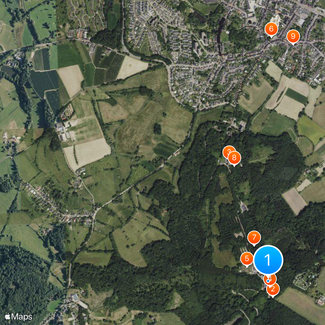Click the lone dark tree in the central meadow
Screen dimensions: 325x325
[157, 129]
